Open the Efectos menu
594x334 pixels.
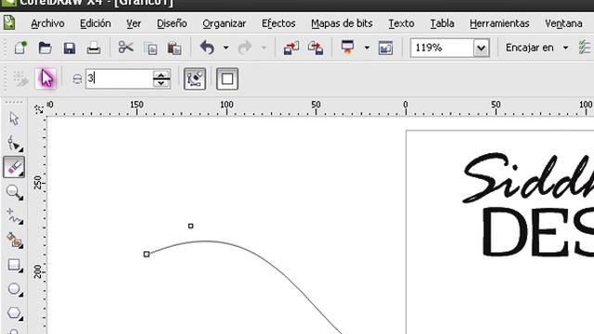click(x=278, y=23)
